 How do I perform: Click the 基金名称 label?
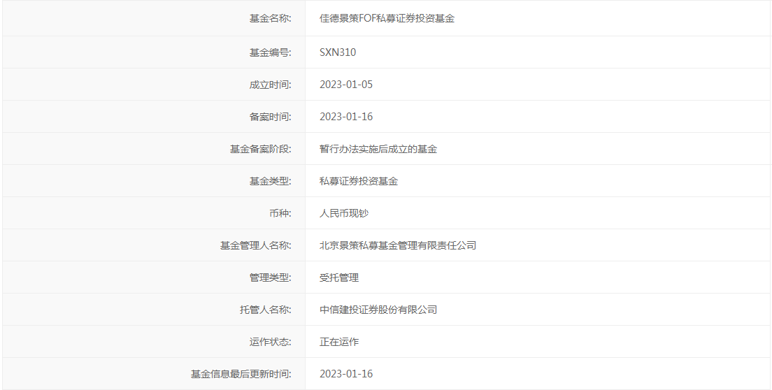270,19
